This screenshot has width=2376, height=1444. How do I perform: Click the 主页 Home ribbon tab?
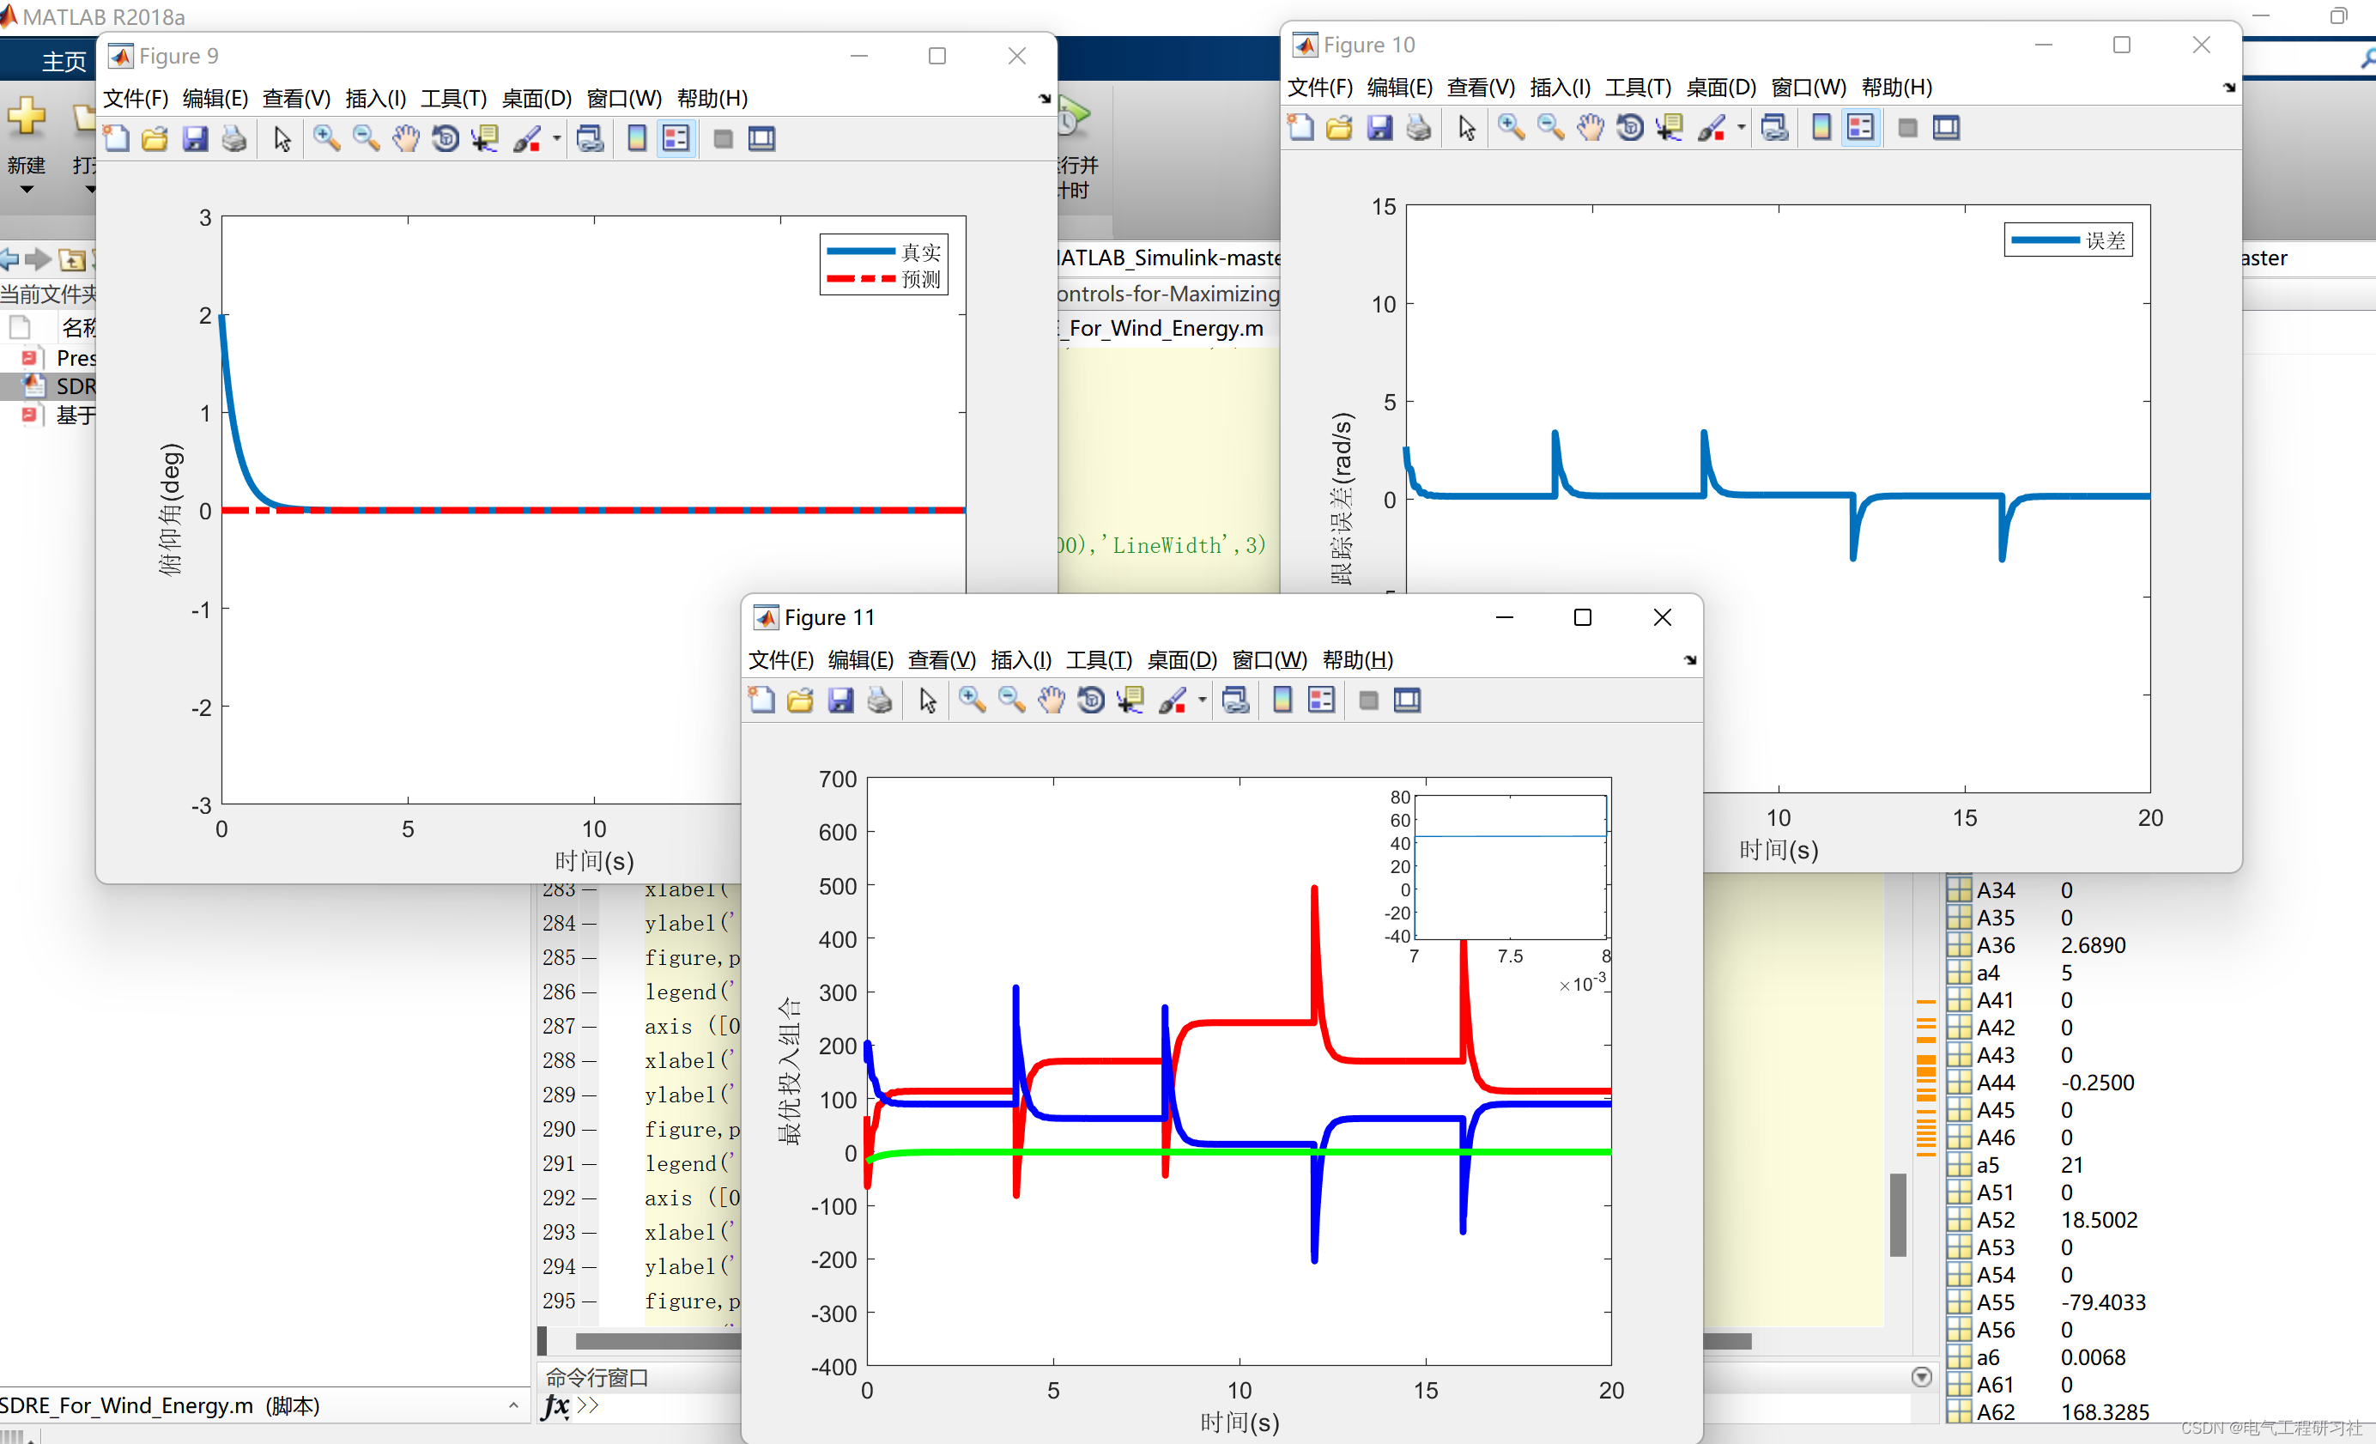[x=64, y=62]
